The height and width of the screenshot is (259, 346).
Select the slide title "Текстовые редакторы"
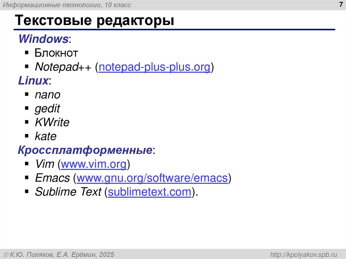[95, 20]
